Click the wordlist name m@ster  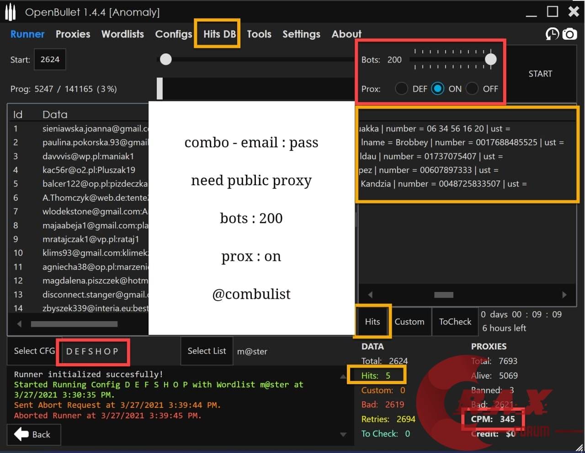pyautogui.click(x=252, y=352)
